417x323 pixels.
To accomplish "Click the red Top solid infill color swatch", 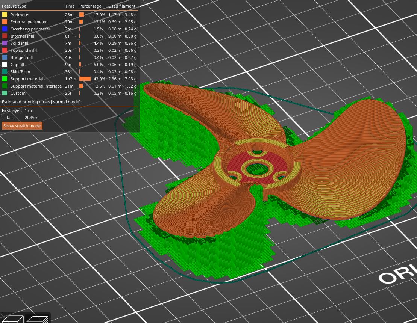I will 5,50.
